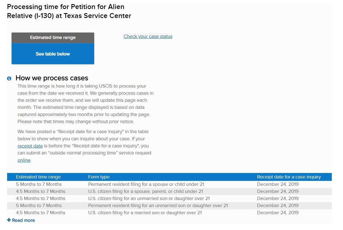Expand the Read more section
This screenshot has height=230, width=343.
pyautogui.click(x=23, y=220)
